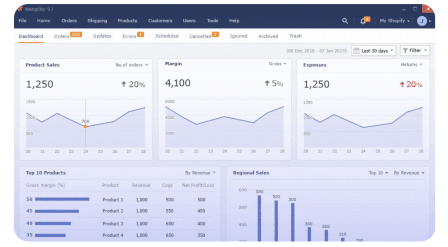Open the Filter dropdown
448x247 pixels.
click(415, 51)
